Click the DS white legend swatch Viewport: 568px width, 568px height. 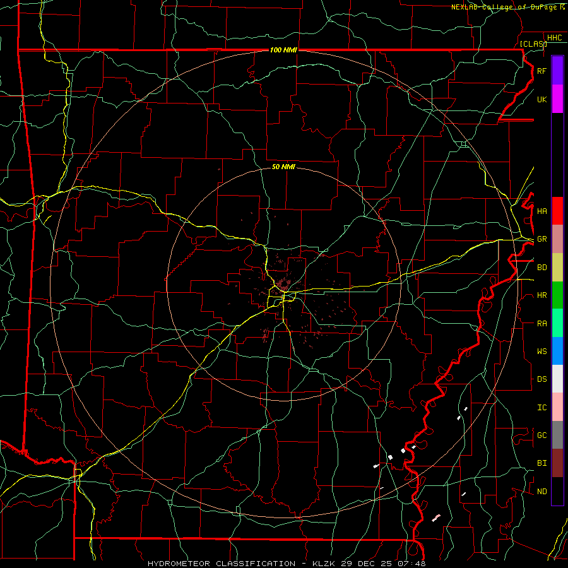[x=557, y=379]
